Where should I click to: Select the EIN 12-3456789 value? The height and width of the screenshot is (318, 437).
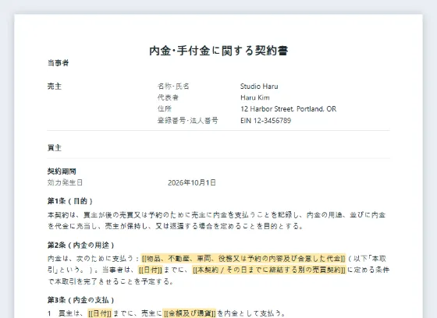265,121
